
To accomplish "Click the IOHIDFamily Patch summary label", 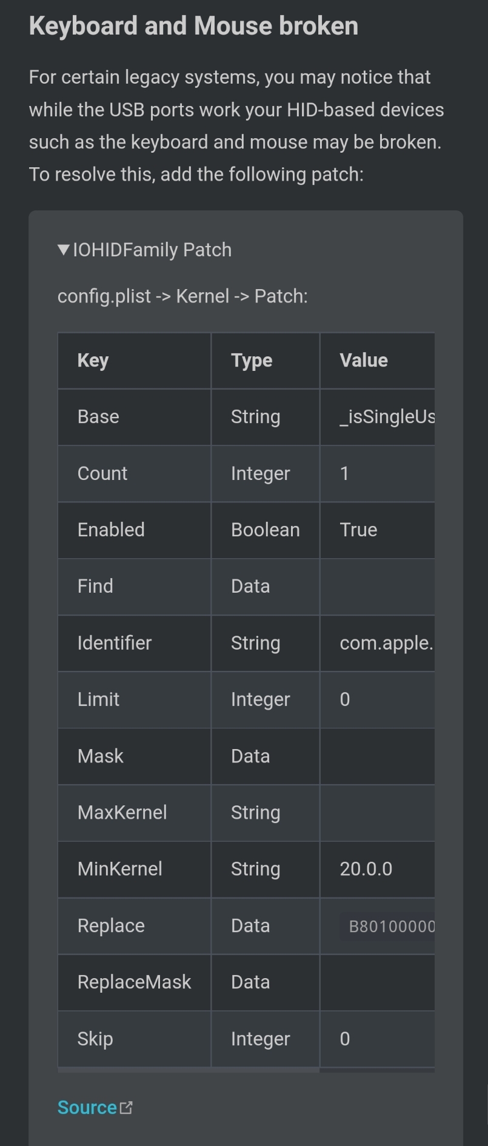I will tap(152, 250).
